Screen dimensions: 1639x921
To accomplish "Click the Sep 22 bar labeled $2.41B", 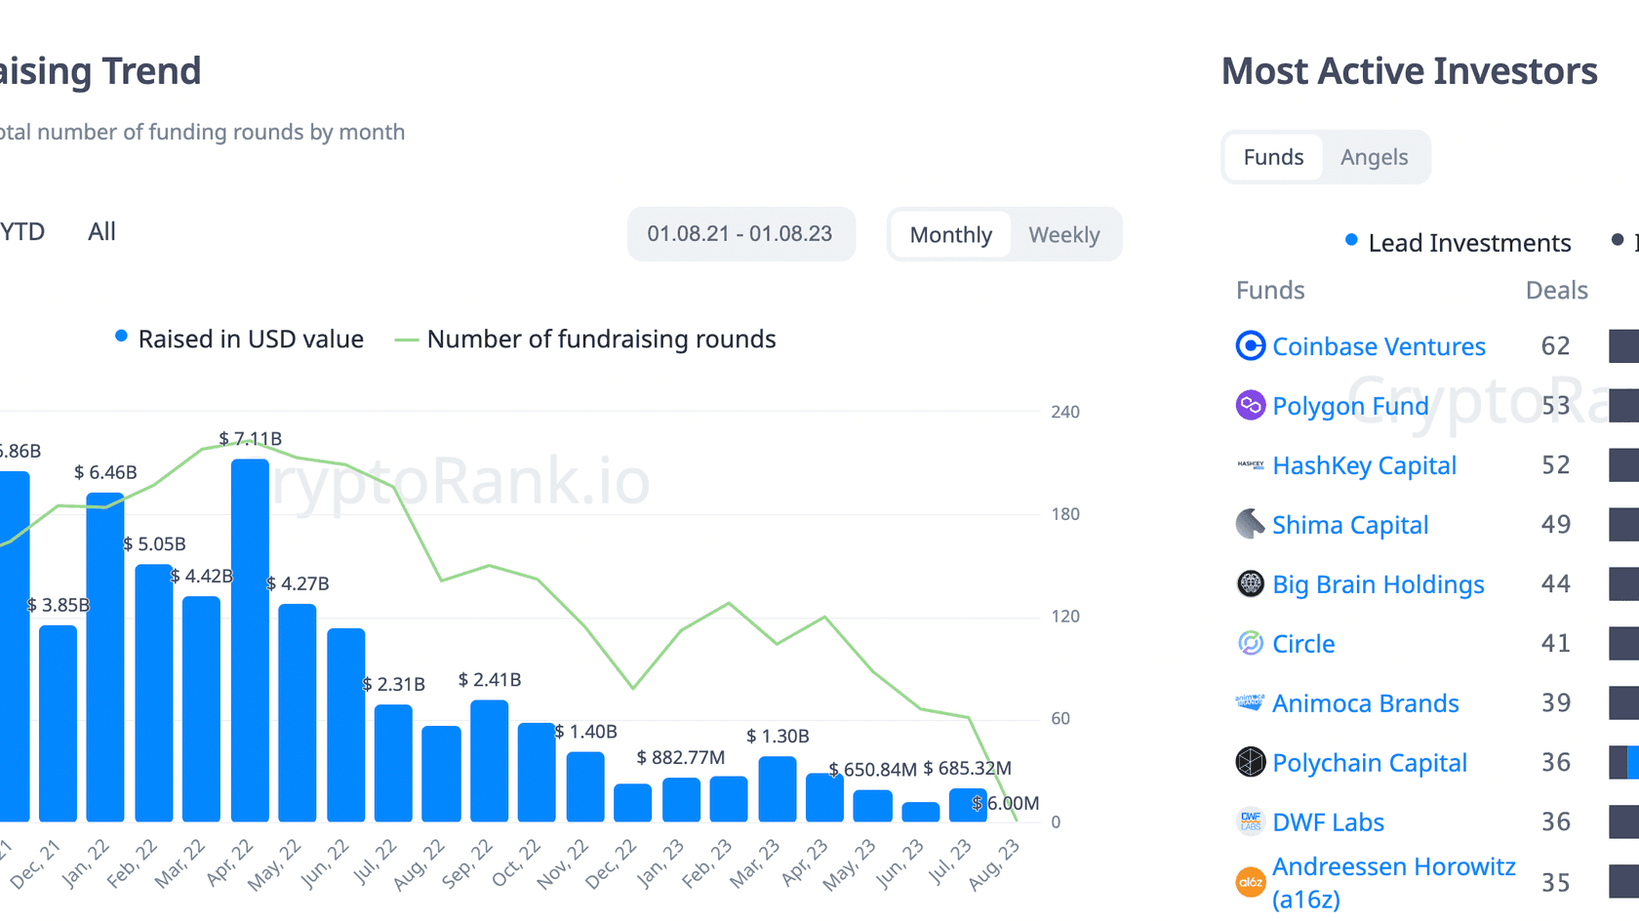I will pyautogui.click(x=490, y=761).
